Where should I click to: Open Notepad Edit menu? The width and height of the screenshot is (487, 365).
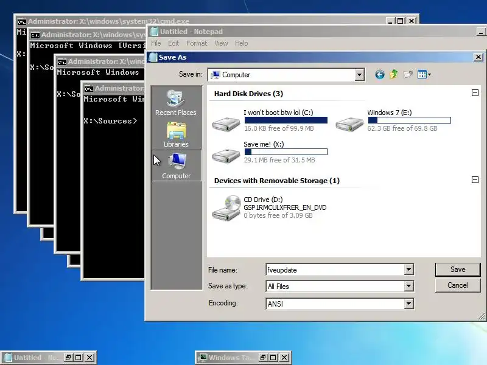coord(173,43)
